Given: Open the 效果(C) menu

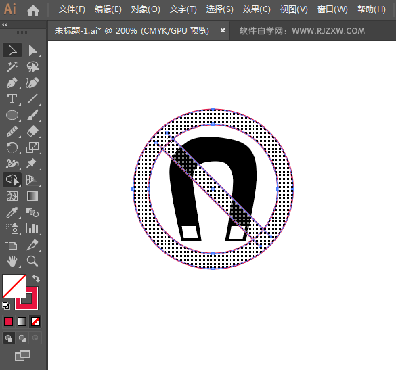Looking at the screenshot, I should click(x=257, y=9).
